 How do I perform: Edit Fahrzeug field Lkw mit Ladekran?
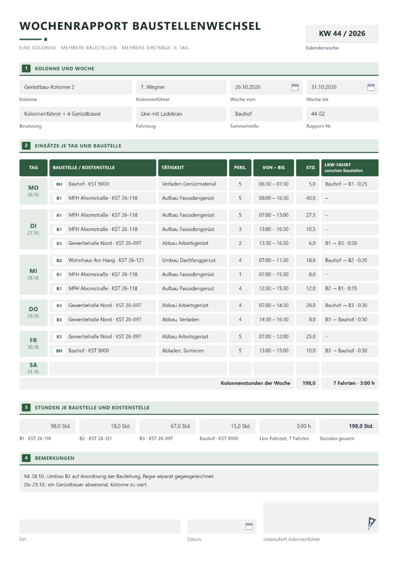click(181, 114)
